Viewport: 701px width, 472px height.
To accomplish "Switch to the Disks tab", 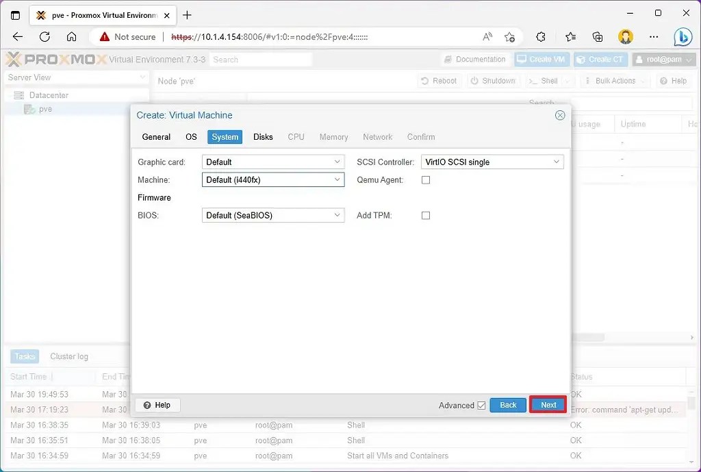I will pos(263,136).
